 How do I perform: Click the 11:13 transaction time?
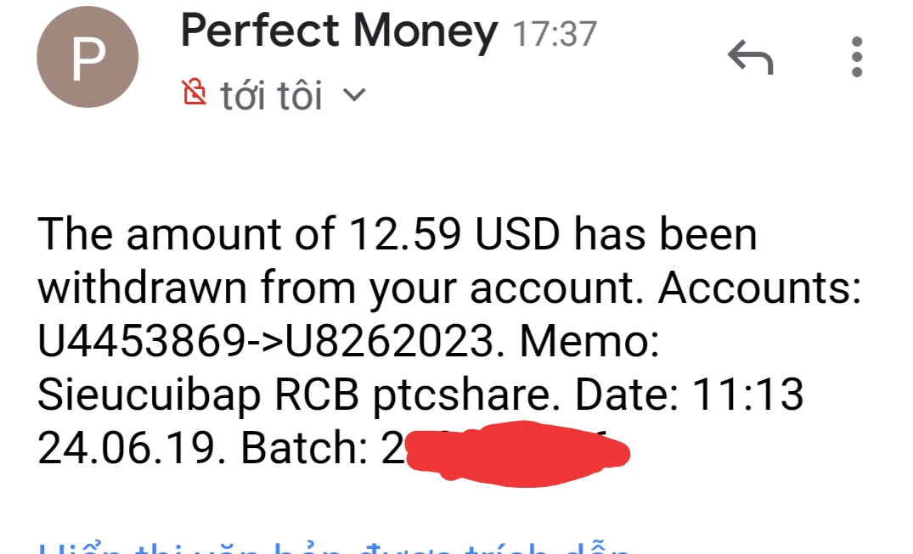[x=748, y=396]
